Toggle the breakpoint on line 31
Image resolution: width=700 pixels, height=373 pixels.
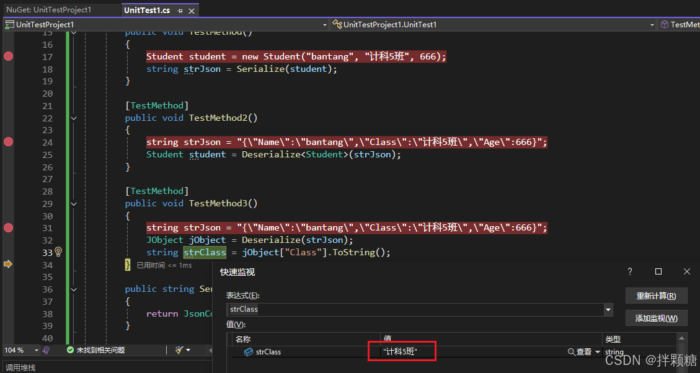click(x=9, y=228)
